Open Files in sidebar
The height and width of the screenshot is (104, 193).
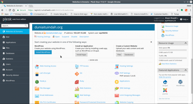pyautogui.click(x=15, y=48)
